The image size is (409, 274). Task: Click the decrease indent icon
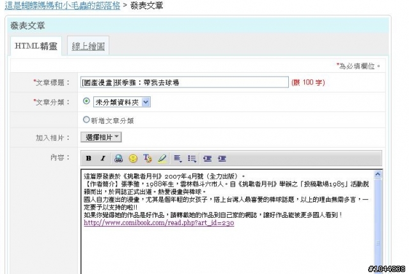(207, 158)
